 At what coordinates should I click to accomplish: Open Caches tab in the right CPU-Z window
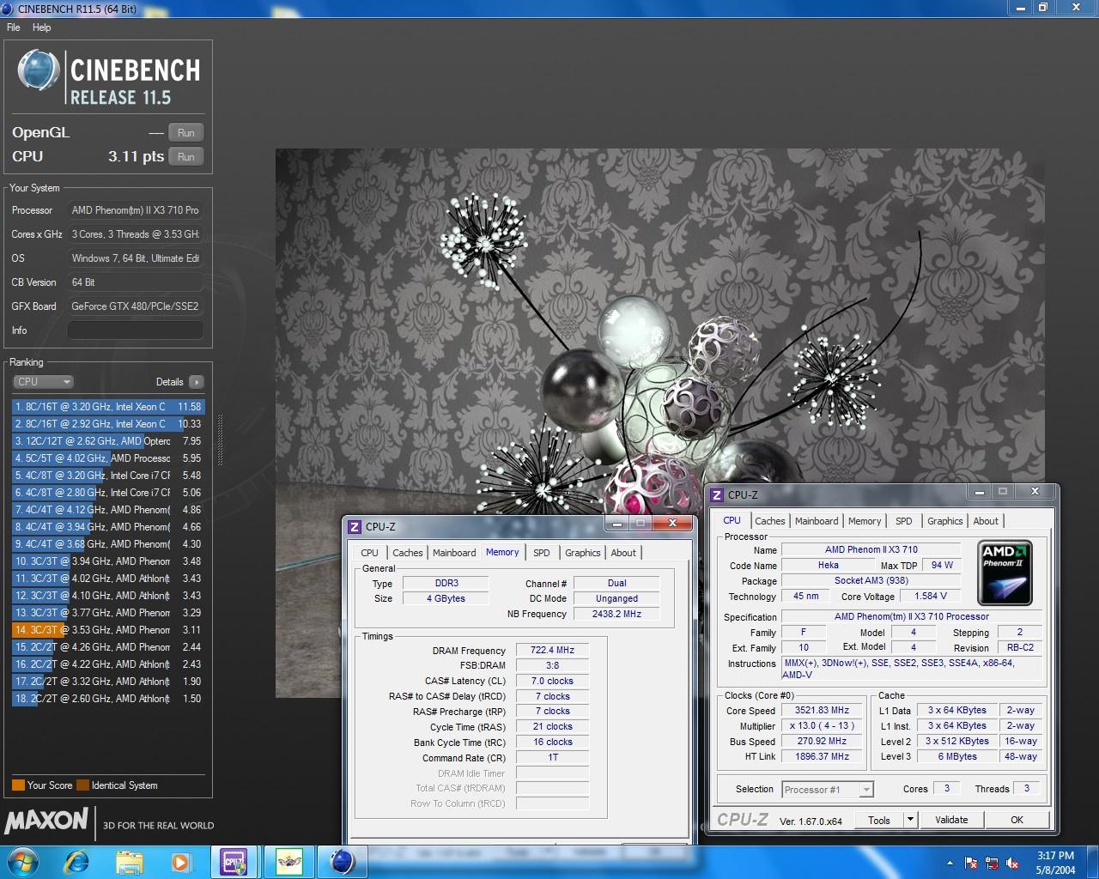770,521
